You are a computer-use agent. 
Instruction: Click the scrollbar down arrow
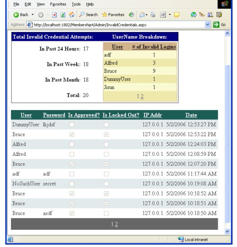tap(227, 231)
